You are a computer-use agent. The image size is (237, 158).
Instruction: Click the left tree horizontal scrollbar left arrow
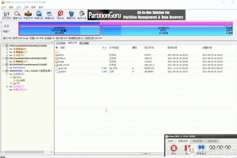pos(2,152)
